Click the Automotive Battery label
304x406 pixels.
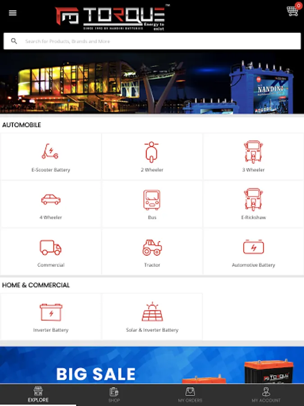point(253,265)
